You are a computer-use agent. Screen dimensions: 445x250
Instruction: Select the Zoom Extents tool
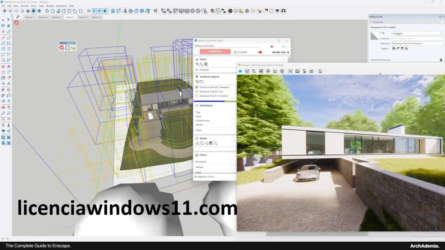3,119
